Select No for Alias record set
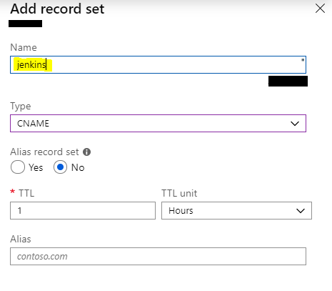 (60, 167)
